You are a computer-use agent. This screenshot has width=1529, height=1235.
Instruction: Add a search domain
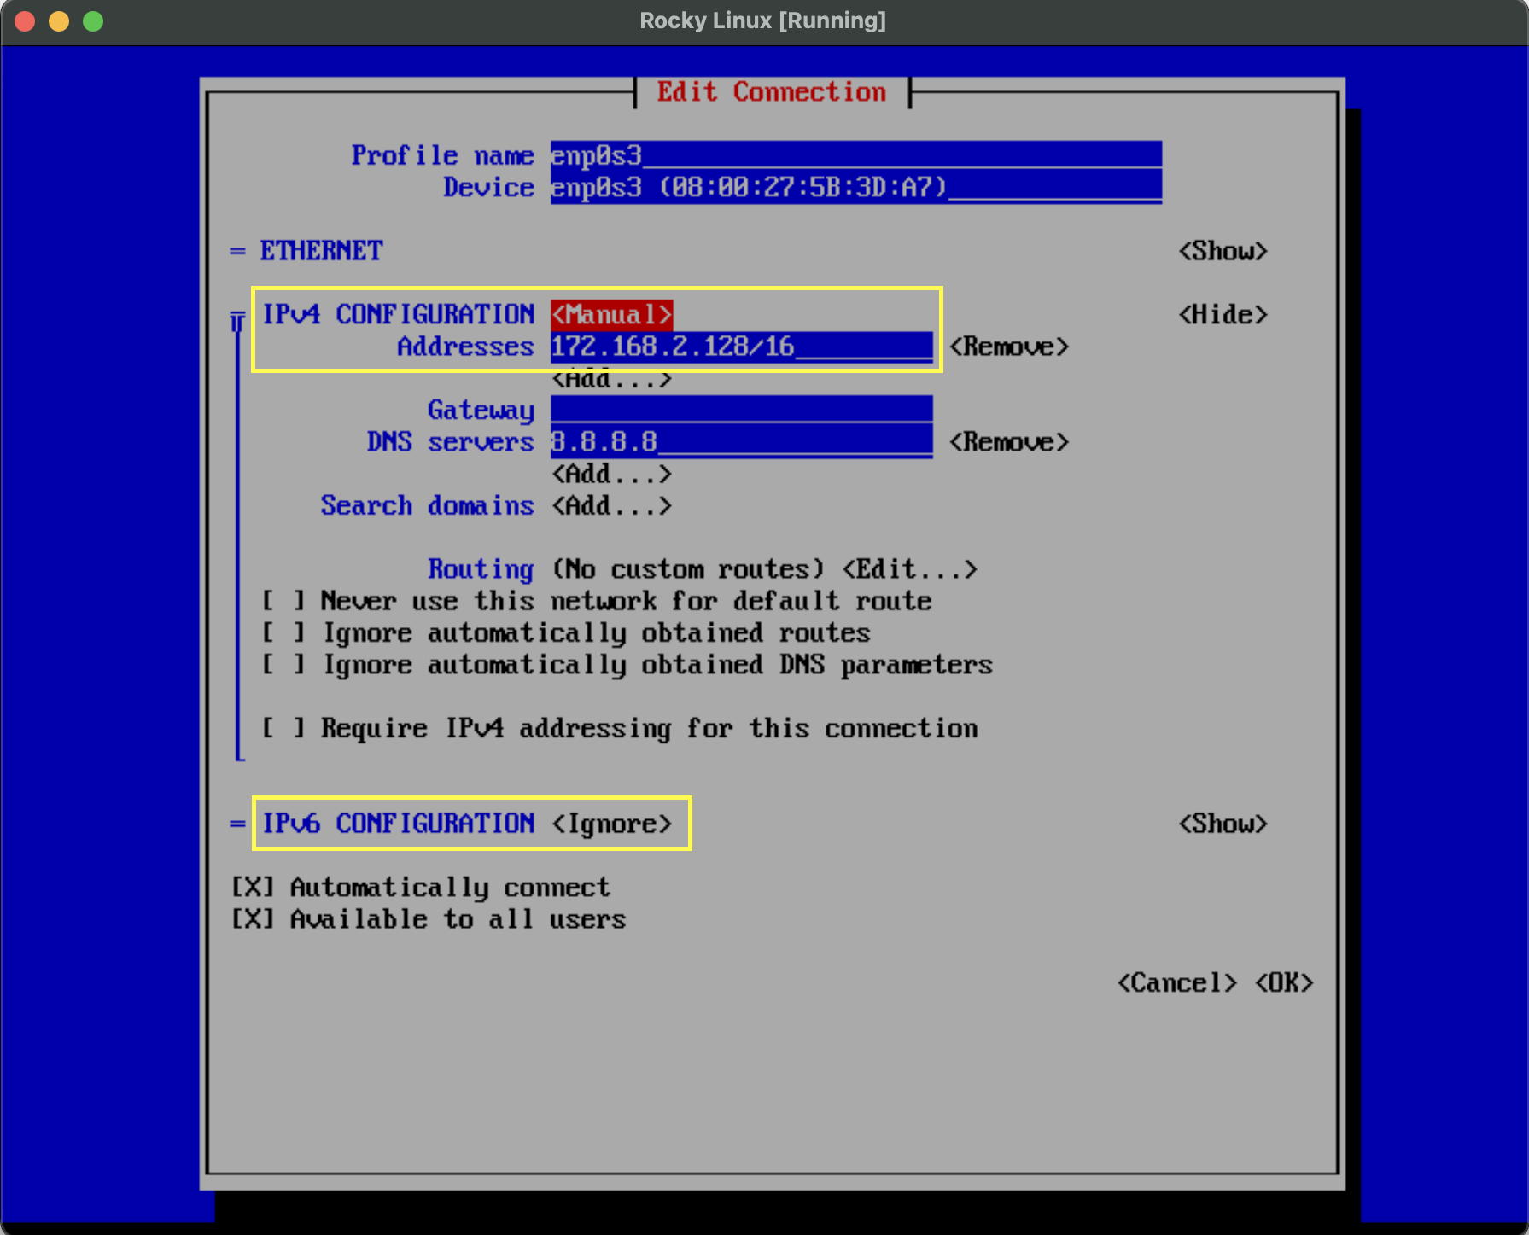[x=612, y=506]
